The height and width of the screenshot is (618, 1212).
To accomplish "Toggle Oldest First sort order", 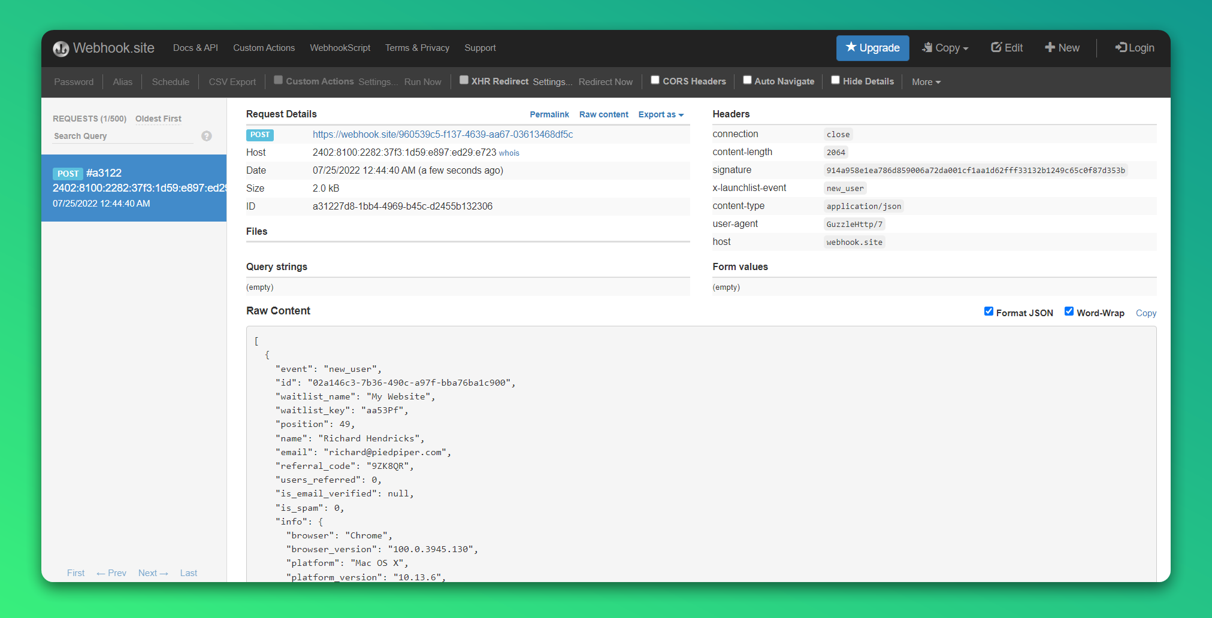I will 158,119.
